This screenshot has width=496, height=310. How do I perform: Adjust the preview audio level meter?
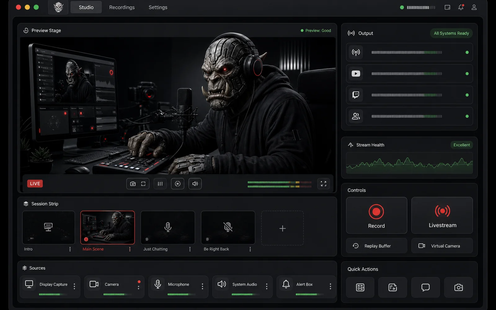pyautogui.click(x=280, y=184)
